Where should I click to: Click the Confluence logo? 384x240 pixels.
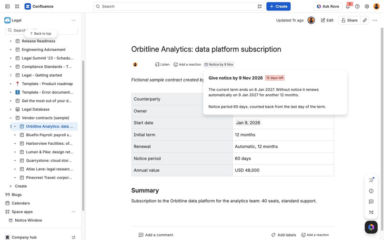(x=39, y=6)
